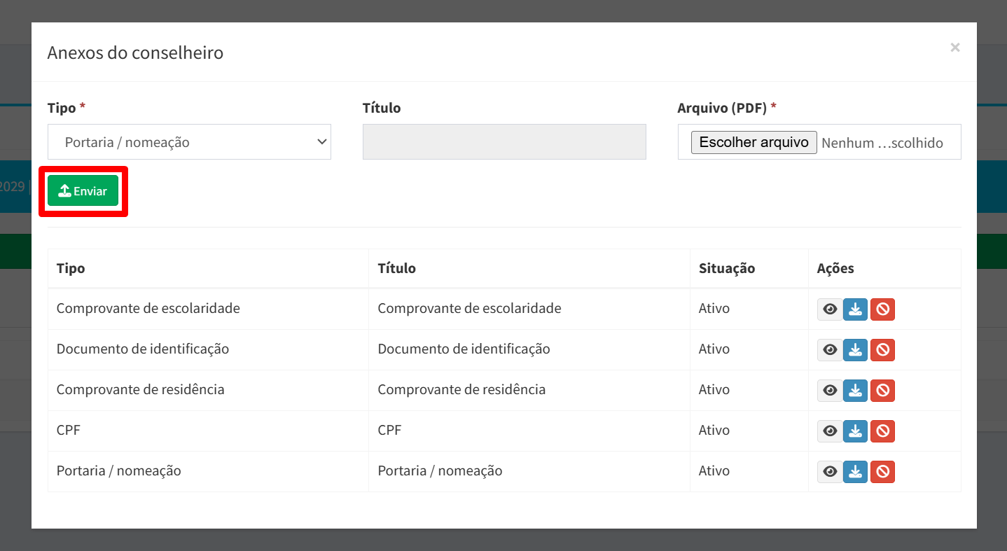1007x551 pixels.
Task: Close the Anexos do conselheiro dialog
Action: click(954, 48)
